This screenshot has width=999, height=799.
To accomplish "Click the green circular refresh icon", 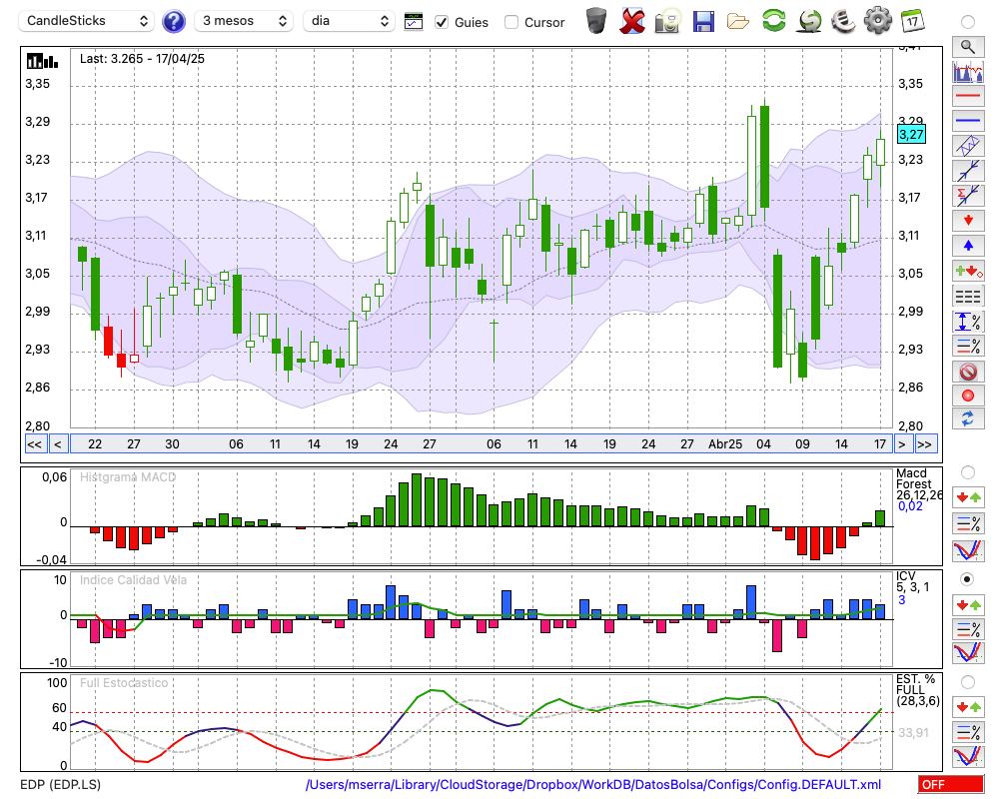I will [x=773, y=21].
